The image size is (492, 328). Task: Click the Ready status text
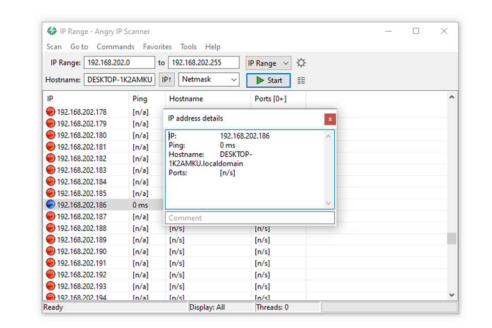(x=53, y=307)
